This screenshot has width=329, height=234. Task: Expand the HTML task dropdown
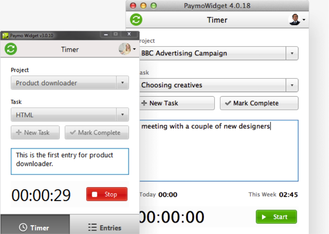pos(122,114)
